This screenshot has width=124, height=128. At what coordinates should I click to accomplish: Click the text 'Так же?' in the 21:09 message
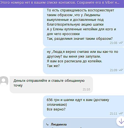point(53,66)
